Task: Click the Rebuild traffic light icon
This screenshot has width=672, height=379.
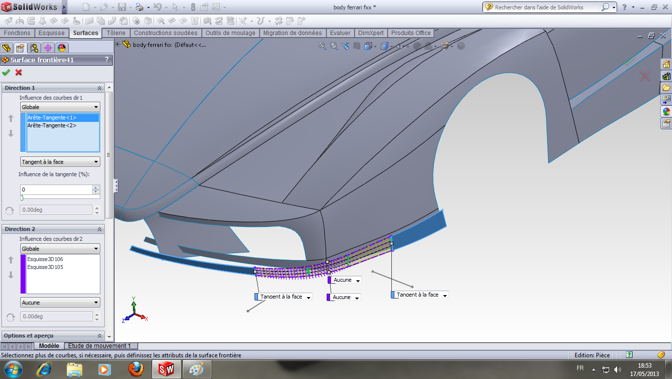Action: (x=193, y=7)
